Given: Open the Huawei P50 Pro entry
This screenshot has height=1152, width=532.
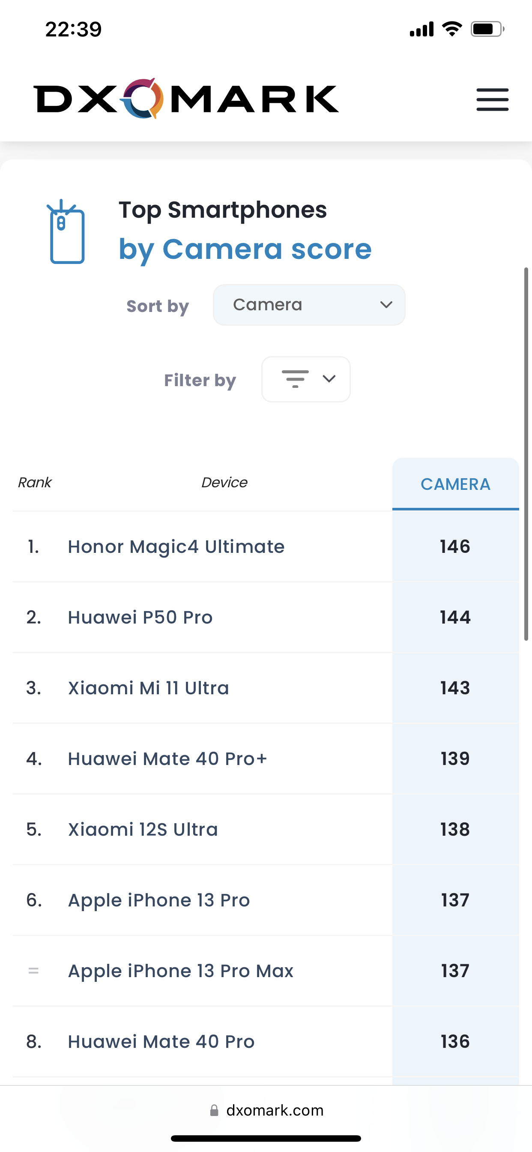Looking at the screenshot, I should pyautogui.click(x=140, y=617).
